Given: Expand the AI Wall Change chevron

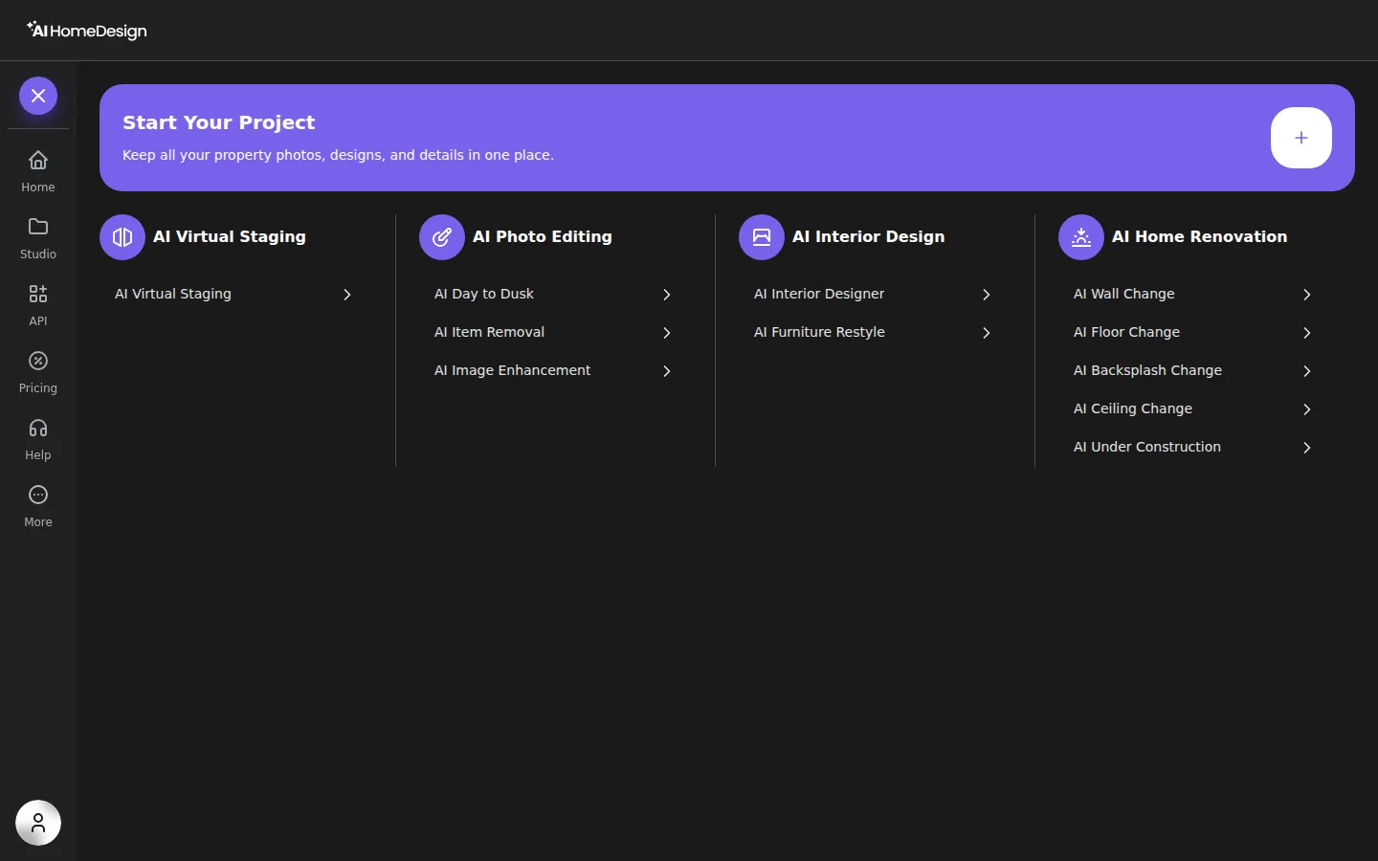Looking at the screenshot, I should (1306, 295).
